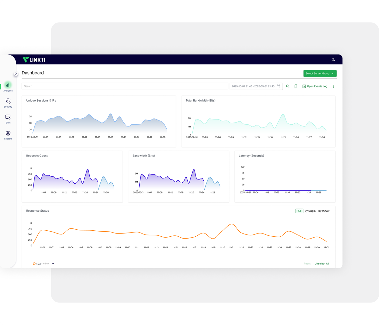Click the Open Events Log button

click(315, 86)
